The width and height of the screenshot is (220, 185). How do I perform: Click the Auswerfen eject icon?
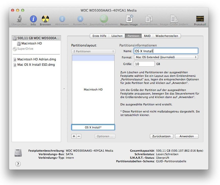coord(80,19)
